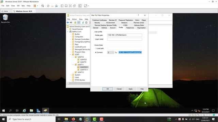This screenshot has width=218, height=122.
Task: Click Apply in the Properties dialog
Action: click(x=130, y=89)
